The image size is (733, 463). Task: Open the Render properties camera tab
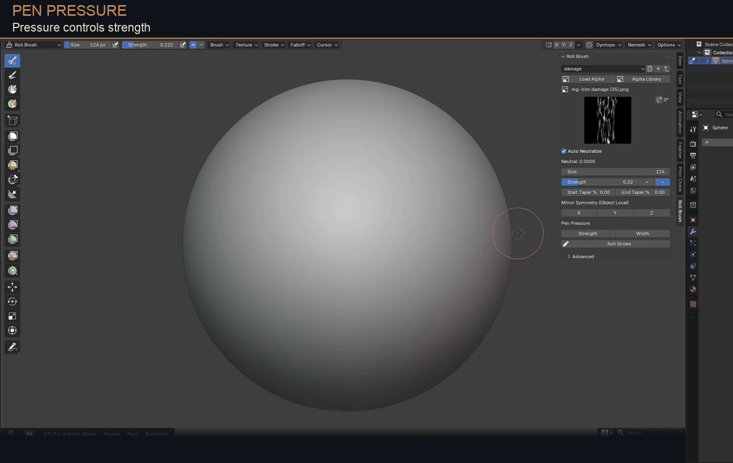point(693,144)
